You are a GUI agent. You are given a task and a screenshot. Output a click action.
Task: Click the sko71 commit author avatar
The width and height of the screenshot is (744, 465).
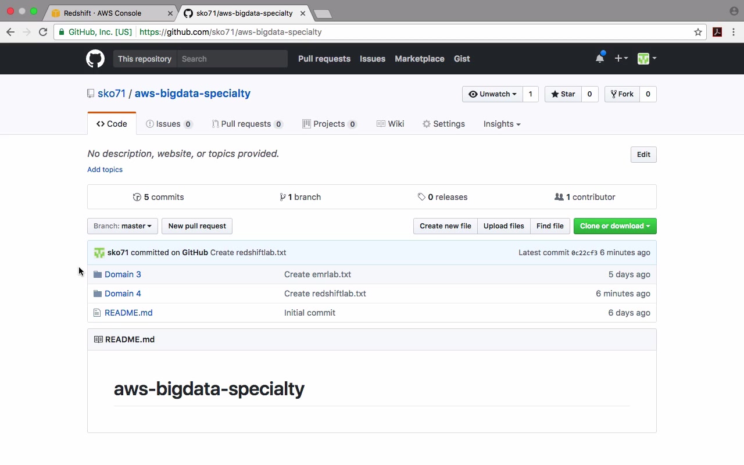coord(99,253)
